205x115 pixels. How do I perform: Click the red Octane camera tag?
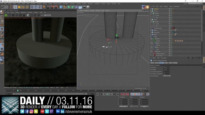tap(174, 28)
